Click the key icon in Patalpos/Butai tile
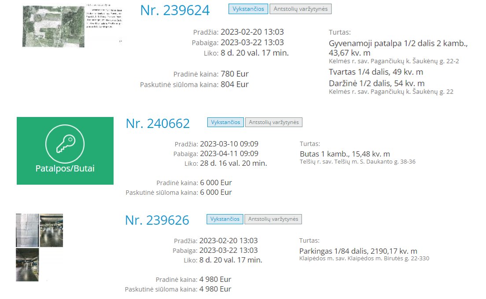The image size is (486, 299). pos(65,144)
